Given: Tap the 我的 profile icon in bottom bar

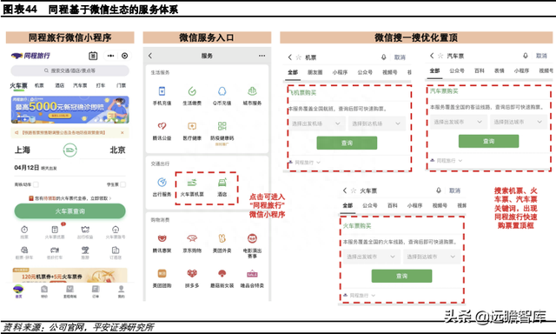Looking at the screenshot, I should pos(122,289).
